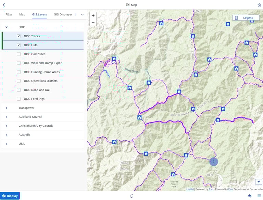Click the back arrow icon
The image size is (263, 200).
click(4, 5)
